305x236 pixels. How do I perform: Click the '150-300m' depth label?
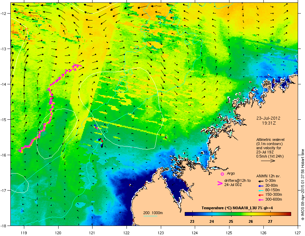273,194
